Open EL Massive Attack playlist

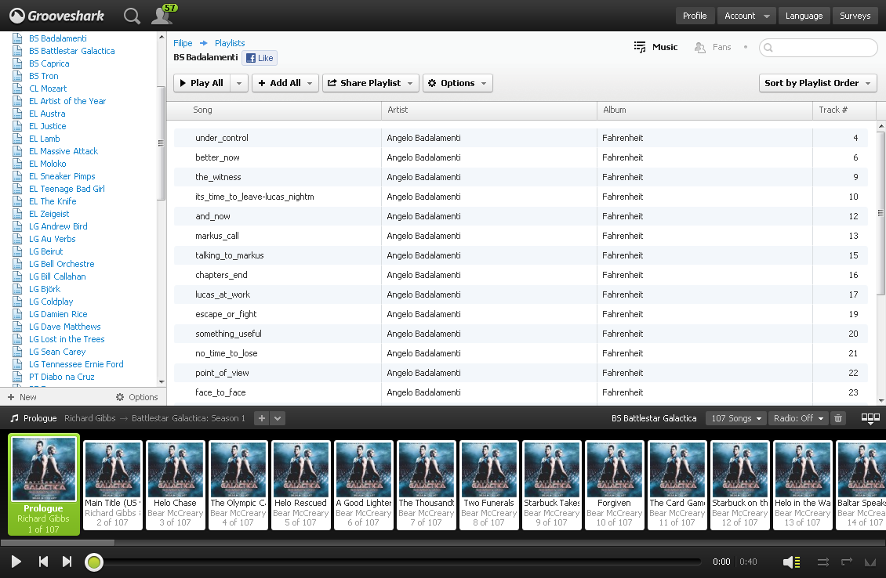pyautogui.click(x=64, y=151)
